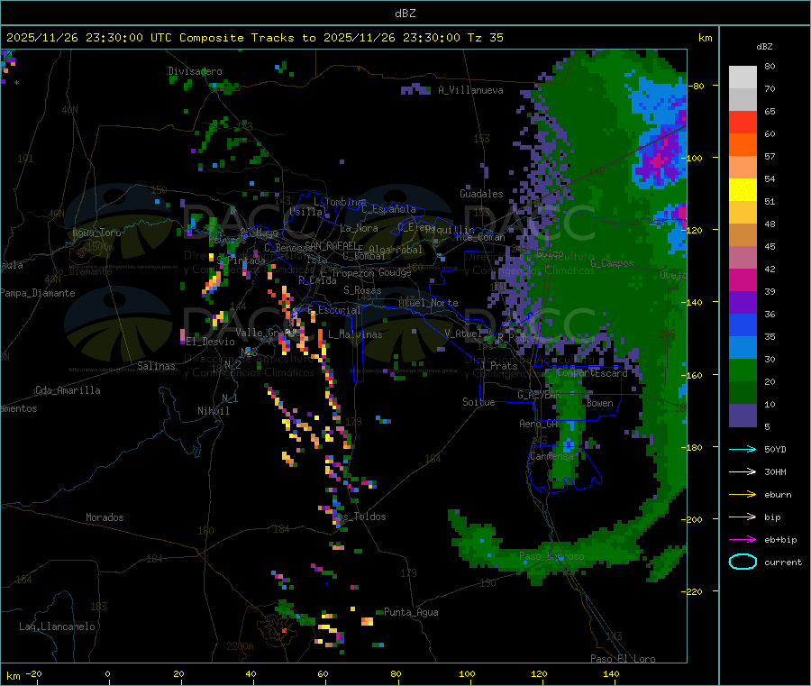Image resolution: width=811 pixels, height=686 pixels.
Task: Click the Agua_Toro map label
Action: pyautogui.click(x=96, y=233)
